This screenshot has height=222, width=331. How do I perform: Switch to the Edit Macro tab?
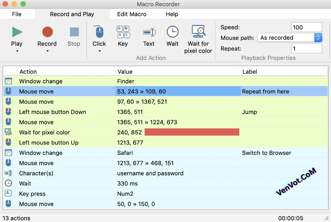tap(132, 14)
